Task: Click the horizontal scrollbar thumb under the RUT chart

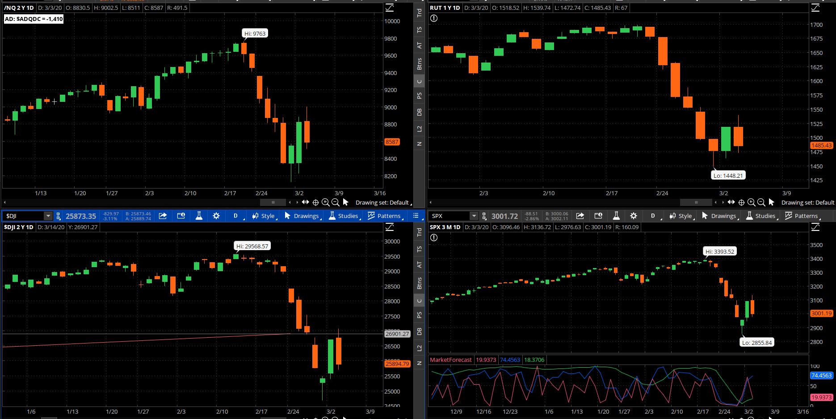Action: (696, 202)
